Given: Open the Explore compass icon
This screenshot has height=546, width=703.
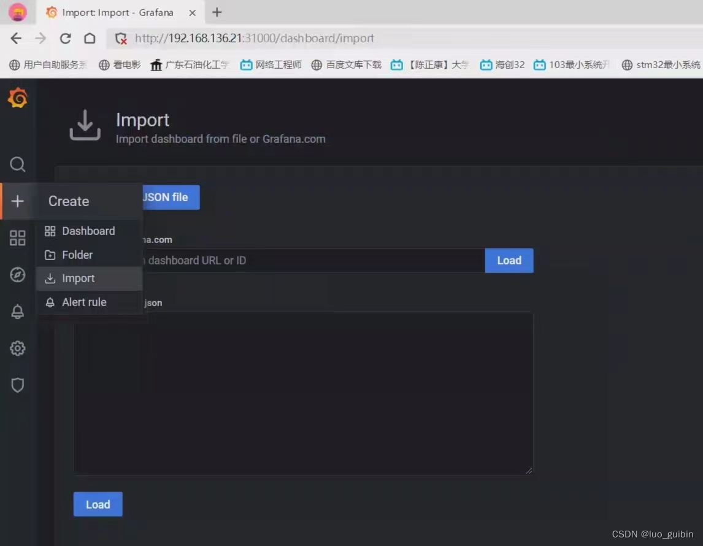Looking at the screenshot, I should [x=18, y=274].
